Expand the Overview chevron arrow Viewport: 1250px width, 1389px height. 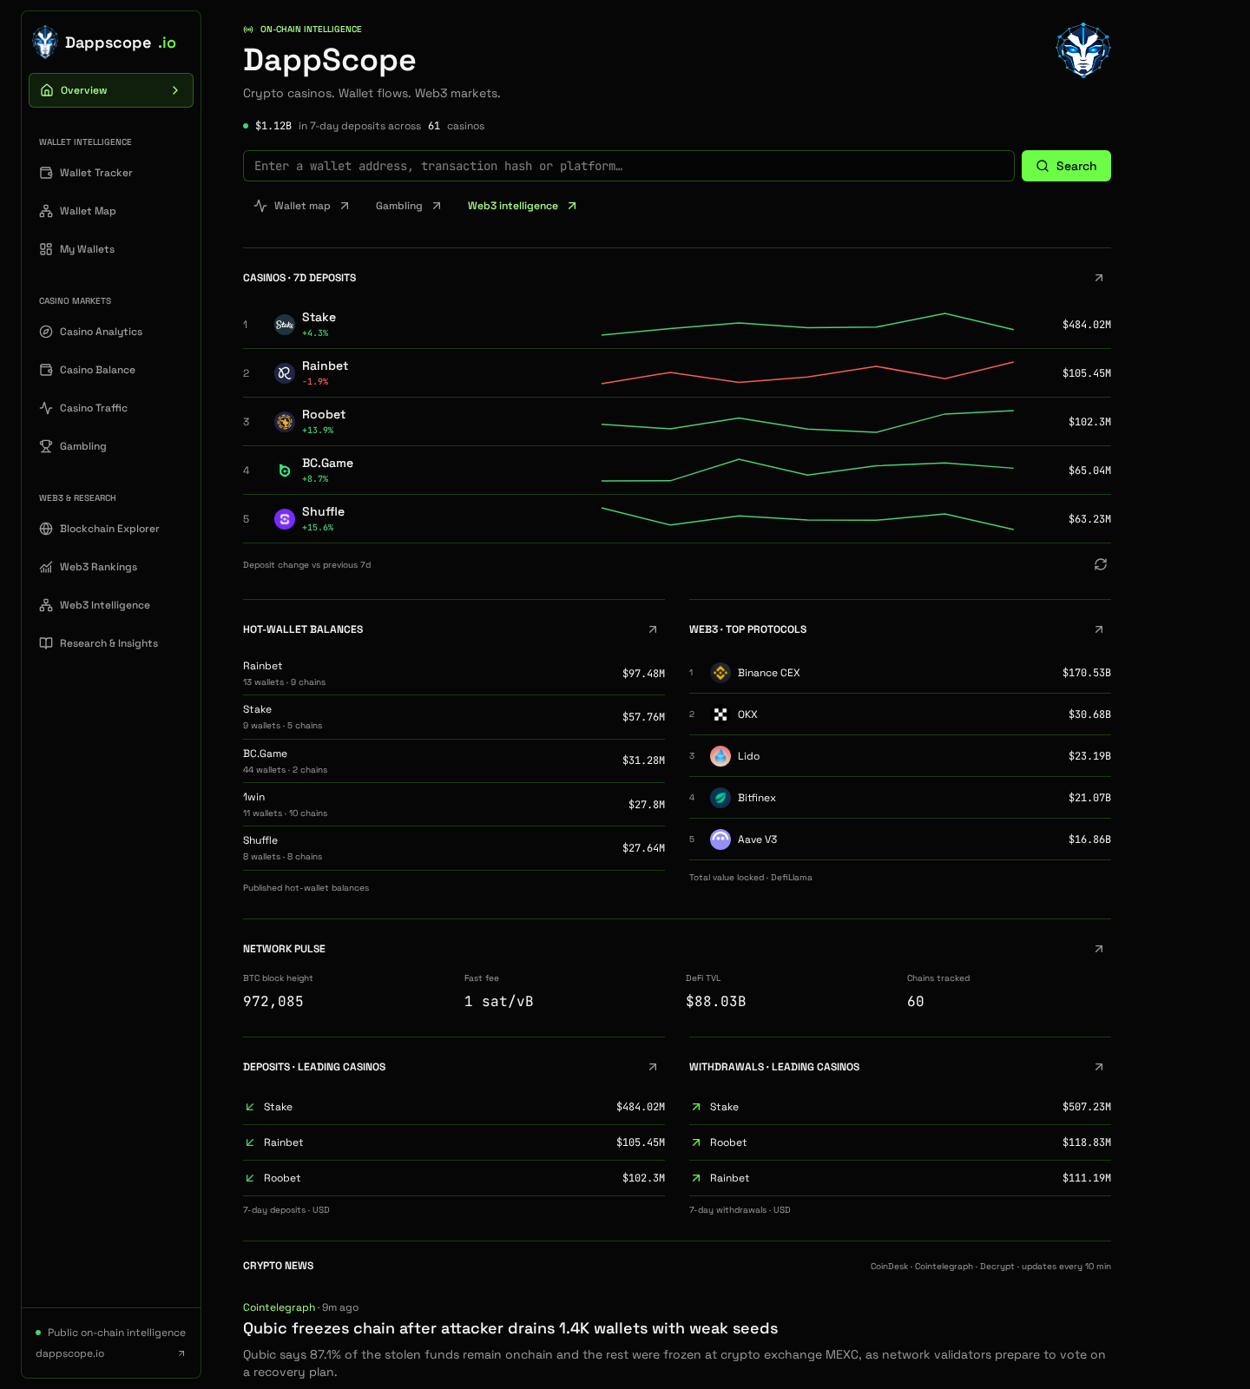[175, 90]
